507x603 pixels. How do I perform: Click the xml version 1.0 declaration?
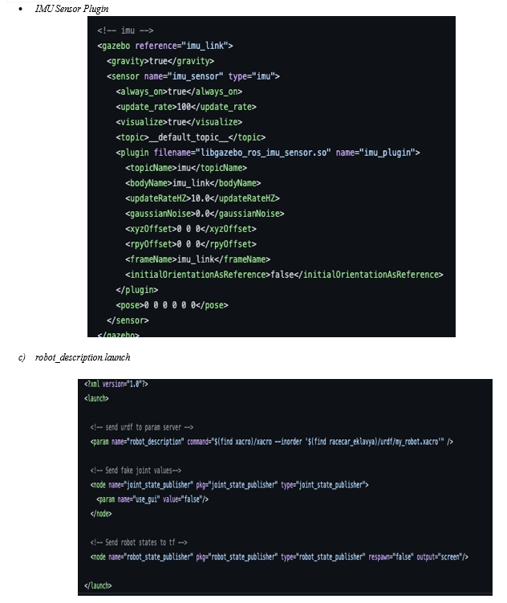coord(116,384)
